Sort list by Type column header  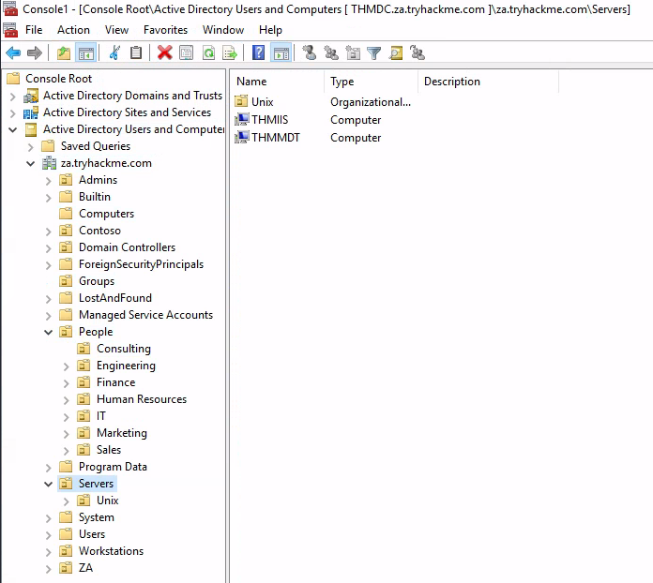pyautogui.click(x=371, y=82)
